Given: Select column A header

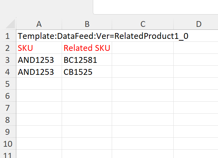Looking at the screenshot, I should coord(39,24).
